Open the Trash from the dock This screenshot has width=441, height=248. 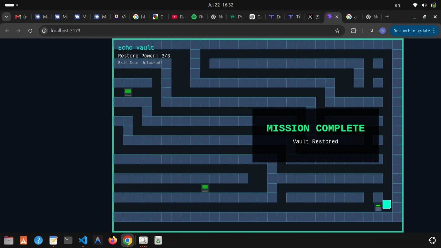coord(158,240)
